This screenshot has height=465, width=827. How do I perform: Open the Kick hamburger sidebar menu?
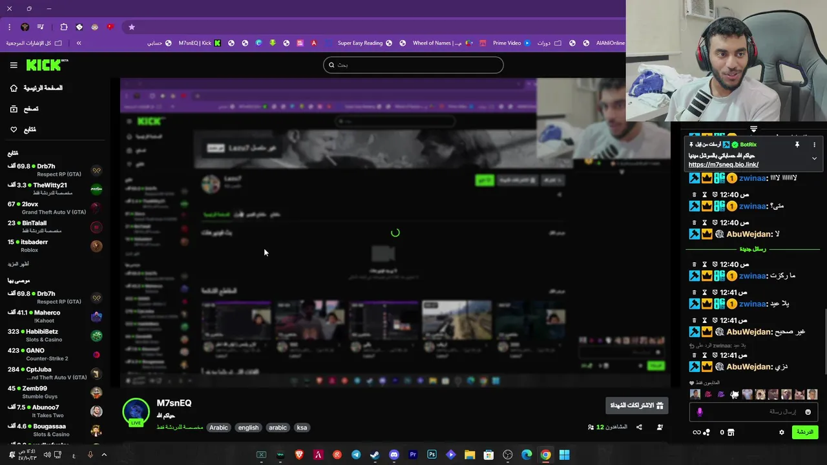point(14,65)
